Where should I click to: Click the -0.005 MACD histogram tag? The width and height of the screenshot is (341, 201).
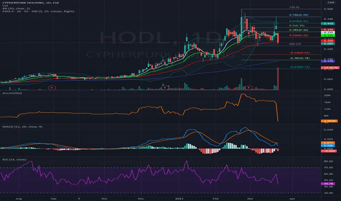(329, 151)
